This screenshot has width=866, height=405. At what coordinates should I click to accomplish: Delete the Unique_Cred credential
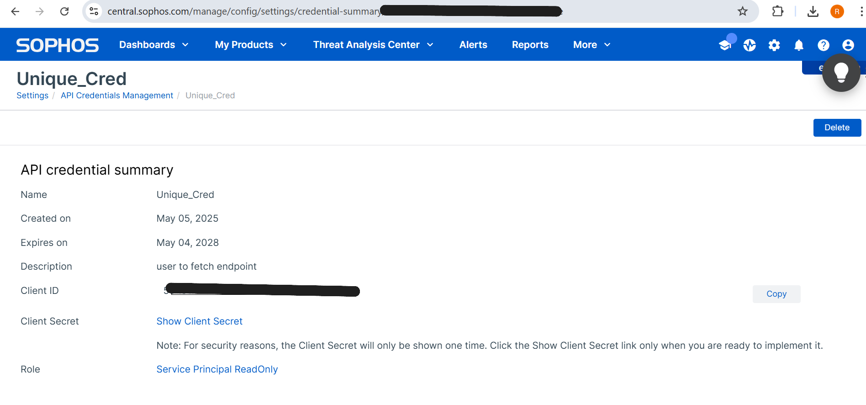coord(837,128)
